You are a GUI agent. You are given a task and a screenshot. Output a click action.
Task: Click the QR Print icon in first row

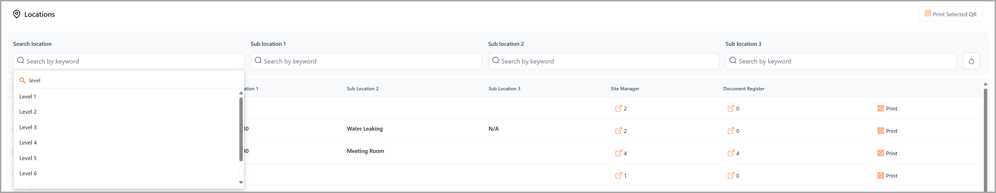click(x=880, y=108)
